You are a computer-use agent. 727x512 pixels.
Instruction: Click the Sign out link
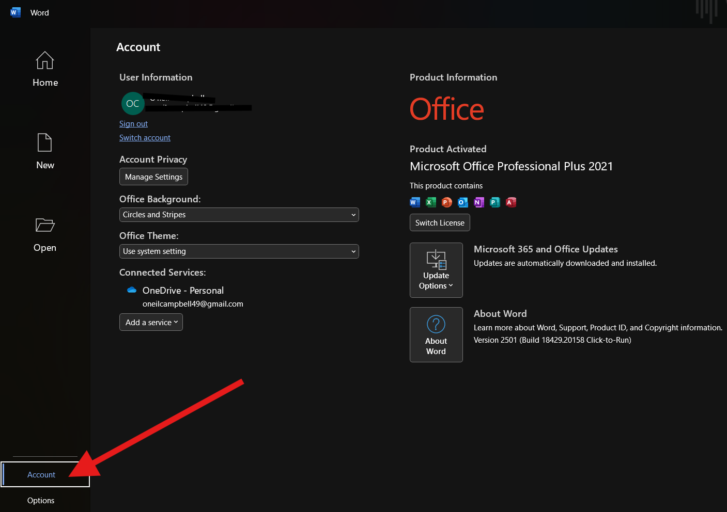pyautogui.click(x=133, y=124)
